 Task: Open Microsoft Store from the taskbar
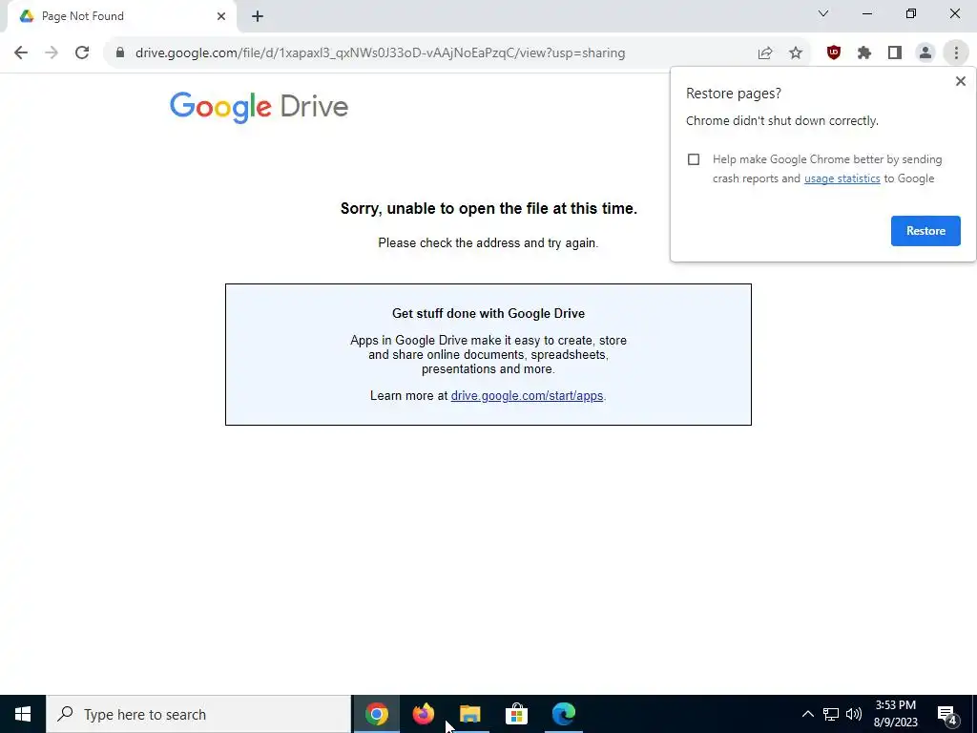[x=516, y=714]
